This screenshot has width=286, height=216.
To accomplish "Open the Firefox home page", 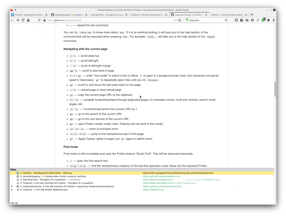I will [28, 20].
